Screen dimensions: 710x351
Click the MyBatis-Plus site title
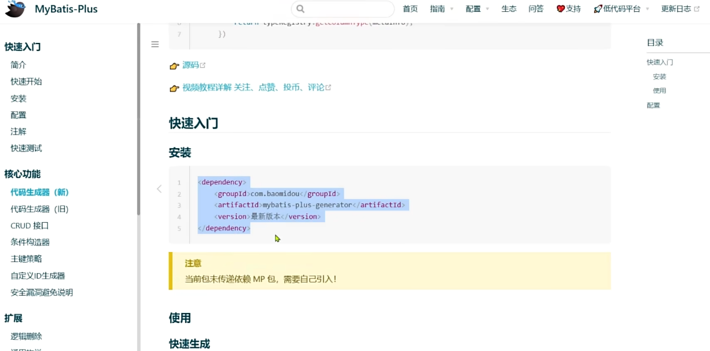pos(66,9)
